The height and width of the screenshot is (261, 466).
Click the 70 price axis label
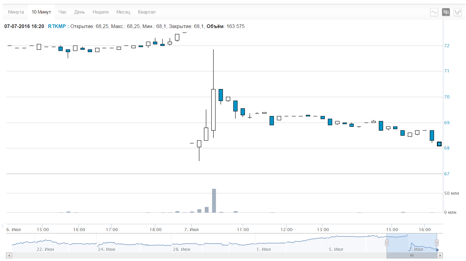tap(447, 97)
